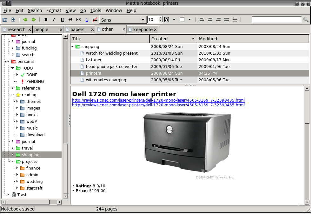Click the bullet list icon

[x=235, y=20]
